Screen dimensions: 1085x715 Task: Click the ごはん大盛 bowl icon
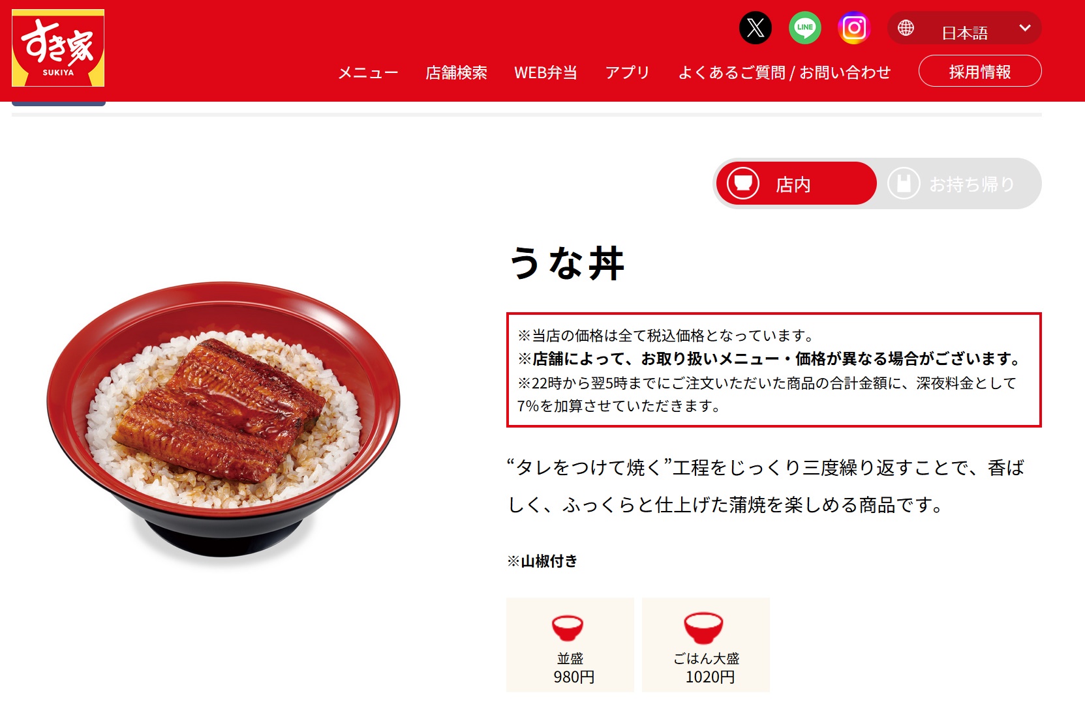click(703, 628)
